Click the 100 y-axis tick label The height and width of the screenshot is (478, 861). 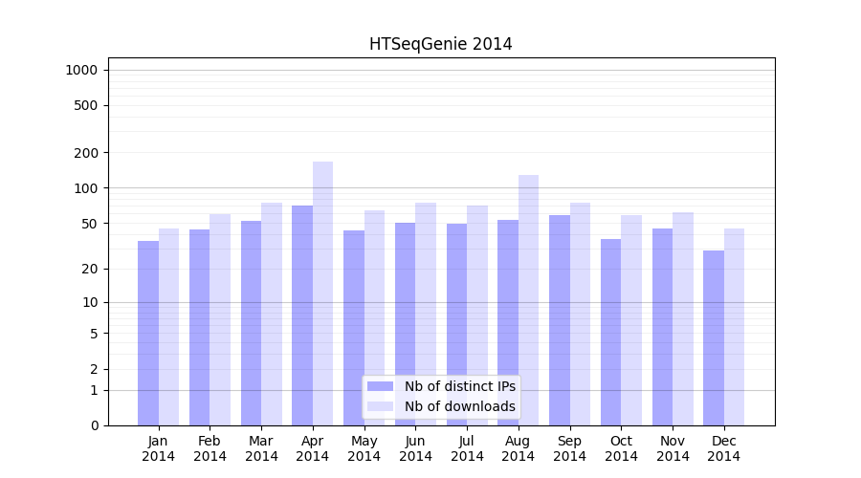click(x=86, y=188)
